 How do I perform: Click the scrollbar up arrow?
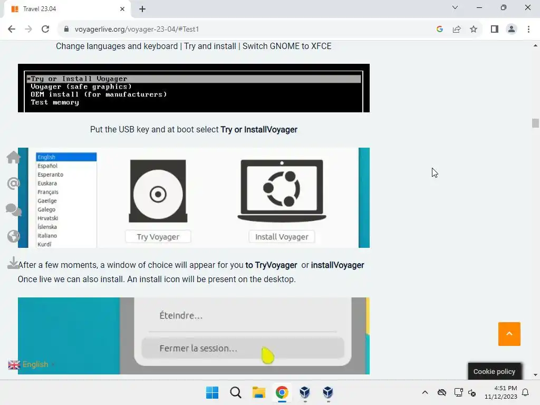tap(535, 45)
